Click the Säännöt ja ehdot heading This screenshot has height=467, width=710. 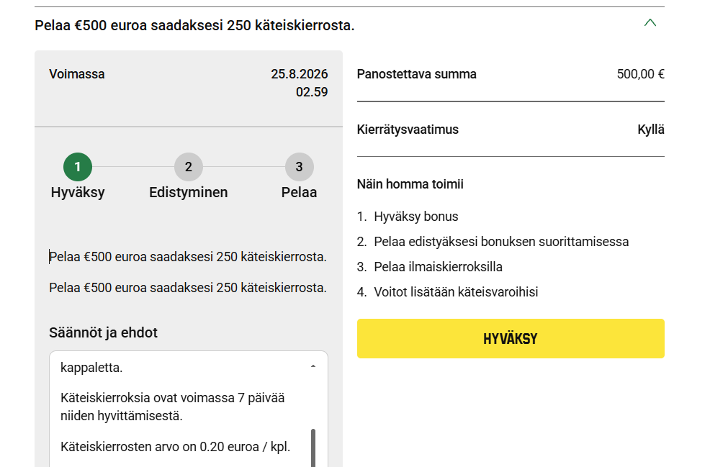coord(103,332)
